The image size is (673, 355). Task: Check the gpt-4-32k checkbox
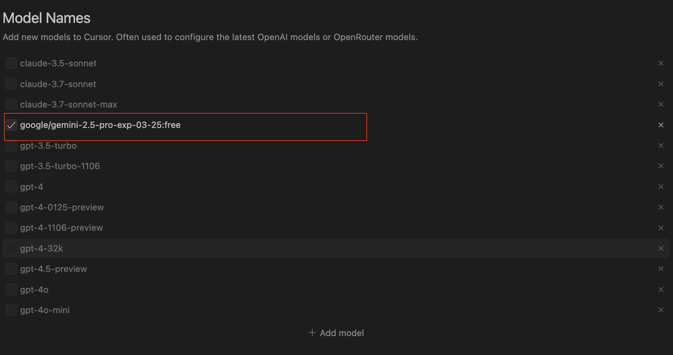coord(11,248)
